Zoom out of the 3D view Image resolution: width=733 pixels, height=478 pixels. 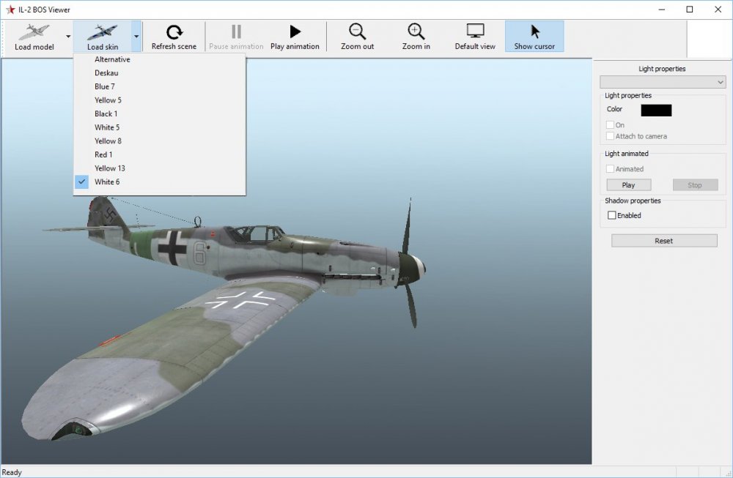coord(357,36)
